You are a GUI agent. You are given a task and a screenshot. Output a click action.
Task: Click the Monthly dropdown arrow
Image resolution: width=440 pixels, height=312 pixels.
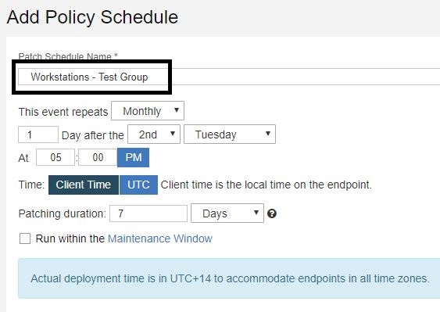[x=177, y=110]
